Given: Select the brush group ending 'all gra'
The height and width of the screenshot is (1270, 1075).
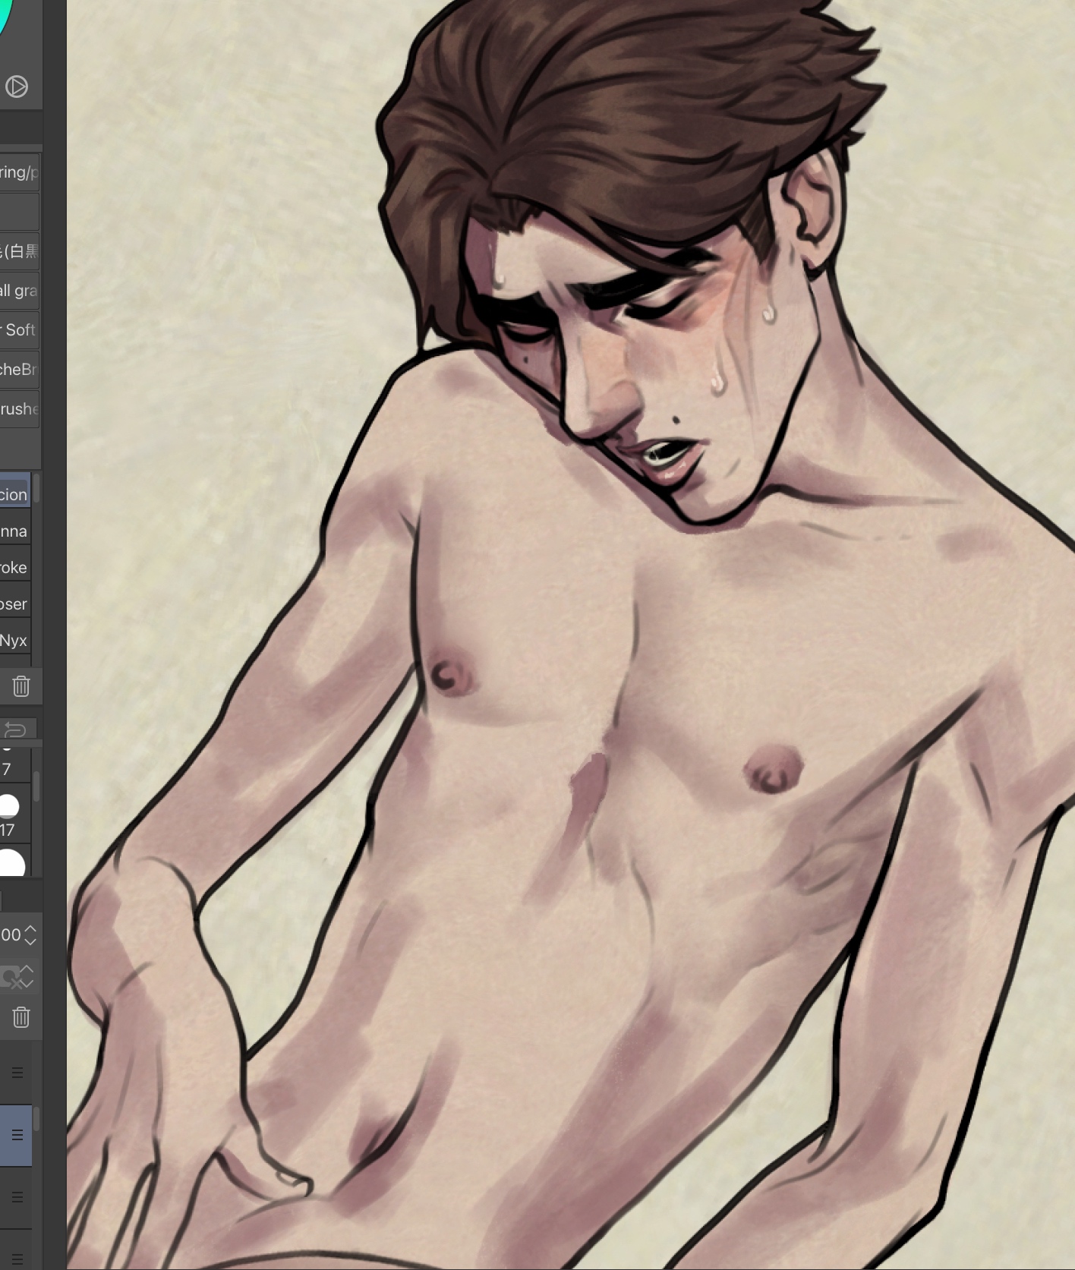Looking at the screenshot, I should coord(19,290).
